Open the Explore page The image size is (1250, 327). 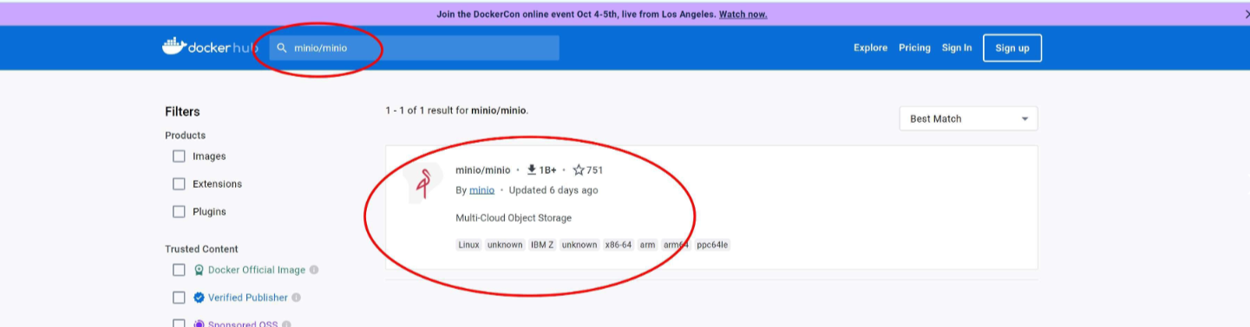point(870,48)
